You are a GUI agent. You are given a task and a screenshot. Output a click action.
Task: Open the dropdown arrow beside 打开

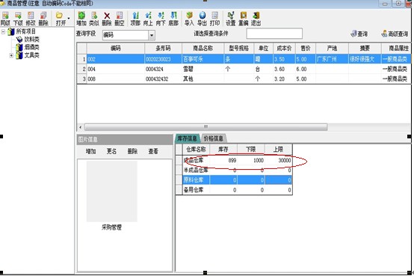(69, 18)
